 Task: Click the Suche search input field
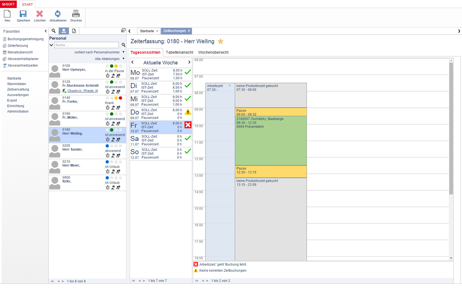point(87,45)
